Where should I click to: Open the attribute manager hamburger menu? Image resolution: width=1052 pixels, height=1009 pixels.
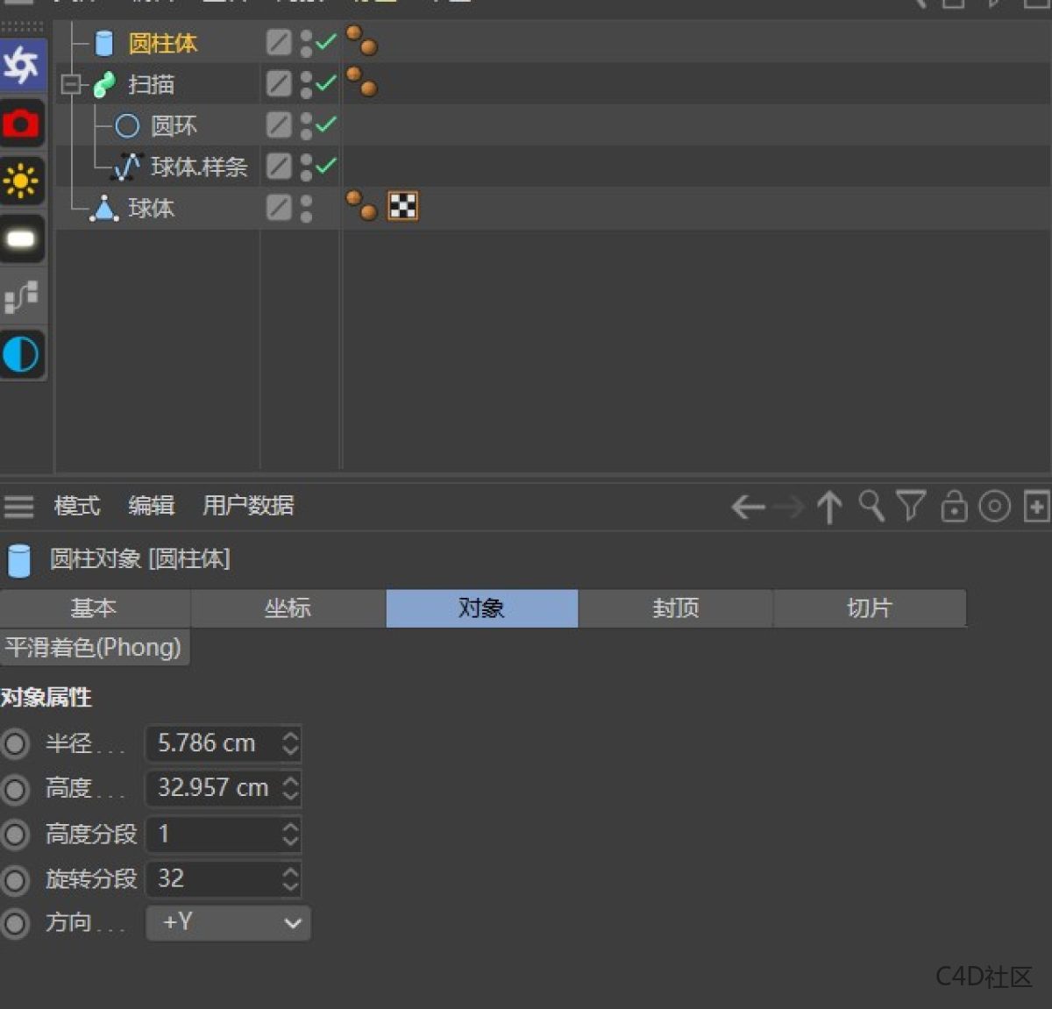18,507
